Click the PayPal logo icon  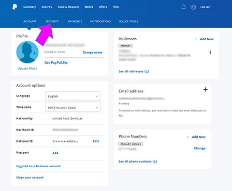(x=15, y=7)
